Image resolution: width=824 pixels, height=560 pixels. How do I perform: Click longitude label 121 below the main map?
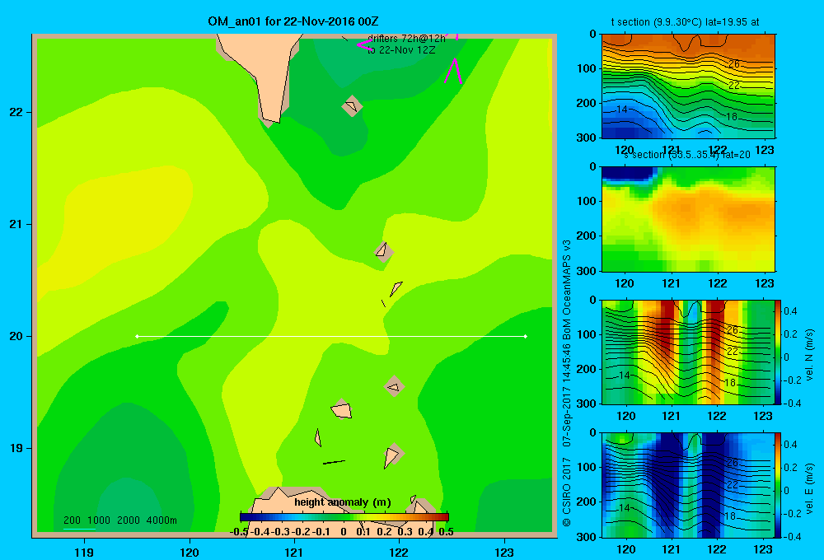[294, 552]
